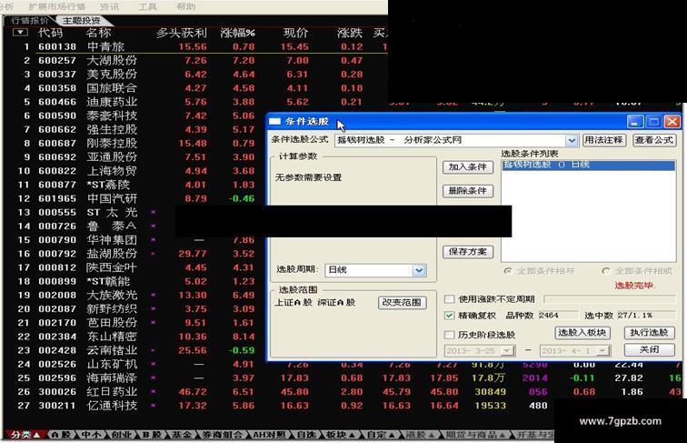Click the progress bar beside 使用涨跌不定周期
This screenshot has height=443, width=687.
click(610, 299)
